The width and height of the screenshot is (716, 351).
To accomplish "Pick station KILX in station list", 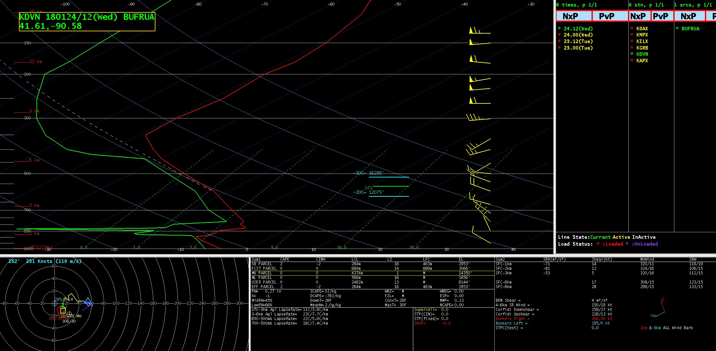I will tap(642, 41).
